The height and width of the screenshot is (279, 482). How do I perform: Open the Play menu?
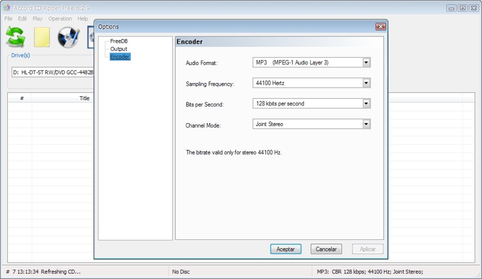(38, 19)
